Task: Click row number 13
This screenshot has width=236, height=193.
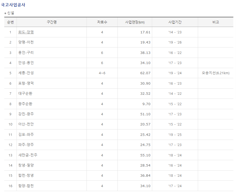Action: tap(10, 155)
